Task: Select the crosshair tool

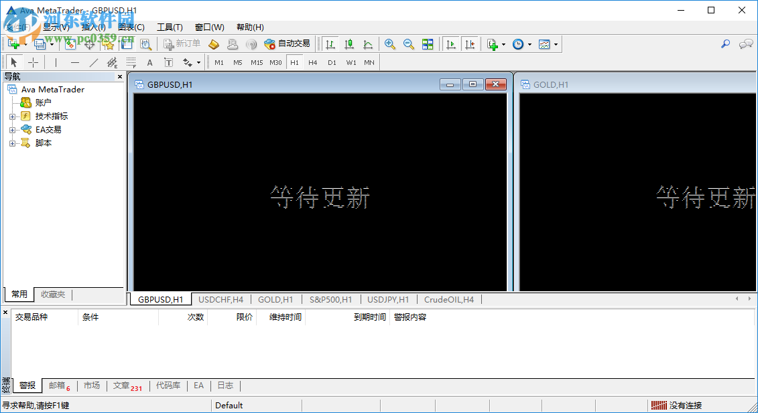Action: click(x=32, y=62)
